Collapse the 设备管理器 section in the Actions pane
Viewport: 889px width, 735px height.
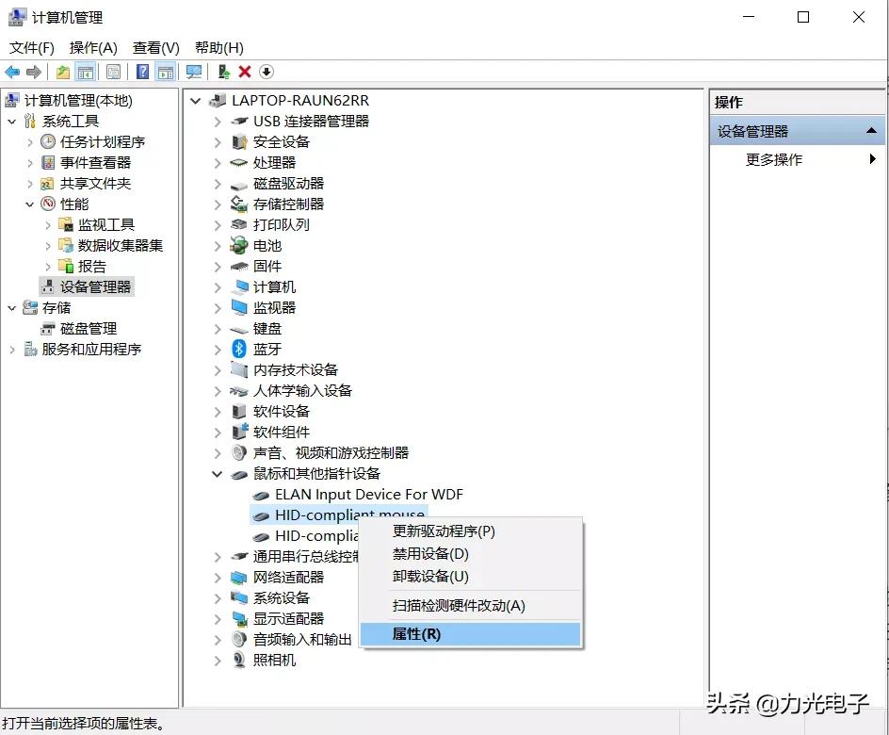click(x=872, y=132)
